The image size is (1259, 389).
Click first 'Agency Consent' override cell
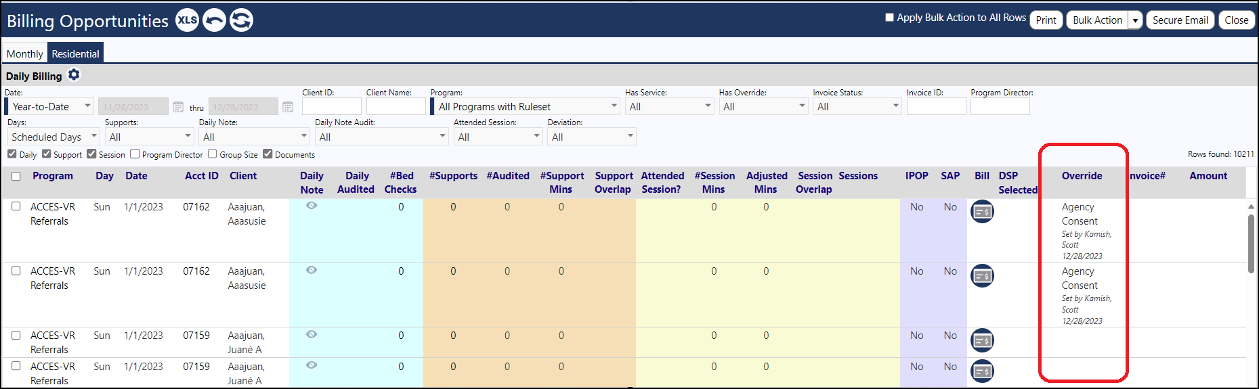coord(1080,214)
